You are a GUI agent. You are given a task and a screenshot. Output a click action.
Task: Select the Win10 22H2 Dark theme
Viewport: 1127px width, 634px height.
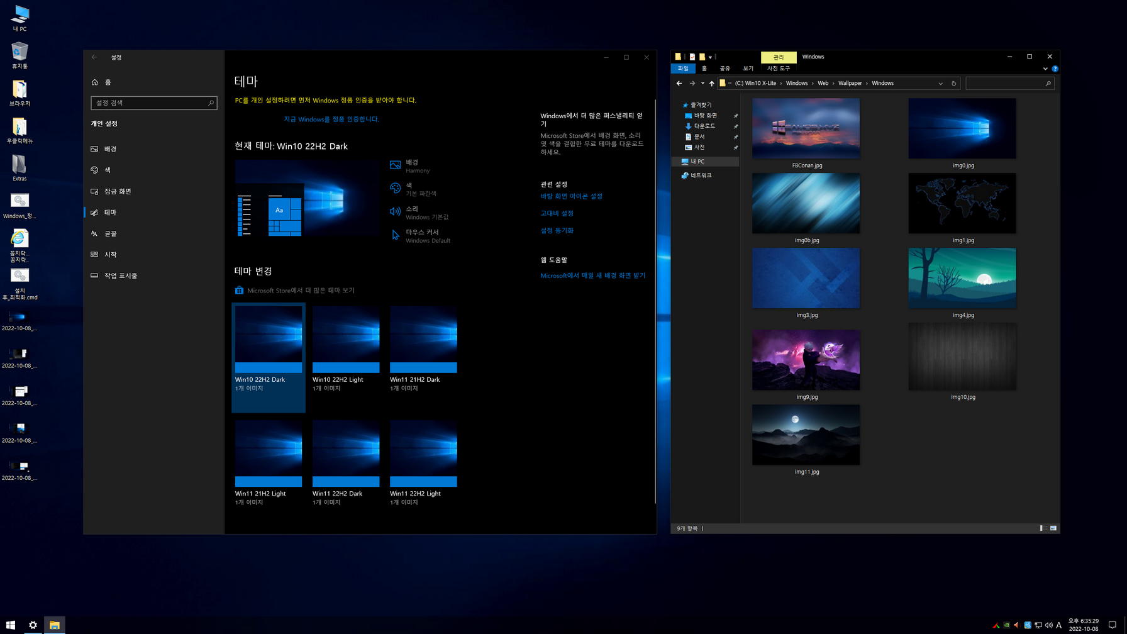269,357
